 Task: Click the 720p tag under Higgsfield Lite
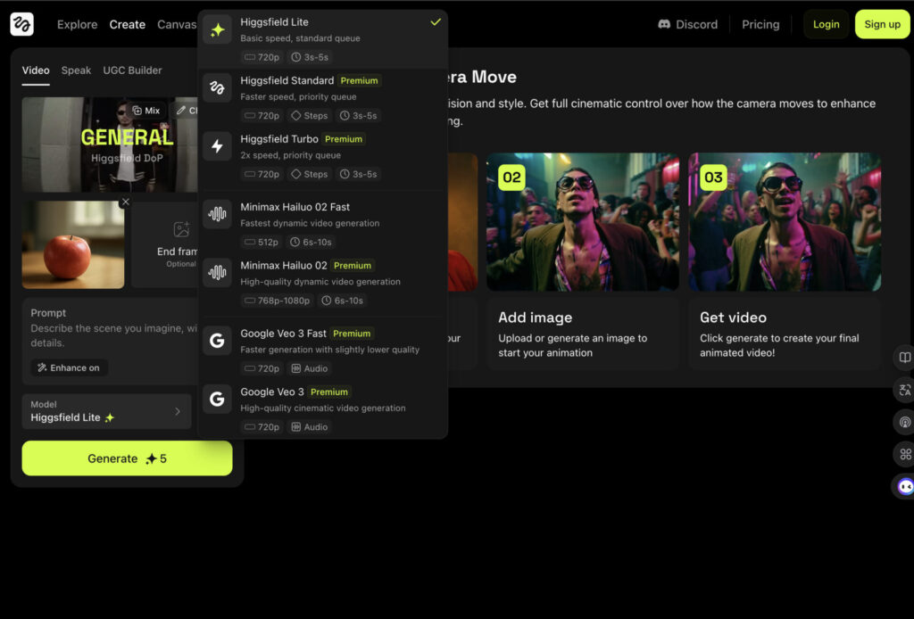pos(262,57)
